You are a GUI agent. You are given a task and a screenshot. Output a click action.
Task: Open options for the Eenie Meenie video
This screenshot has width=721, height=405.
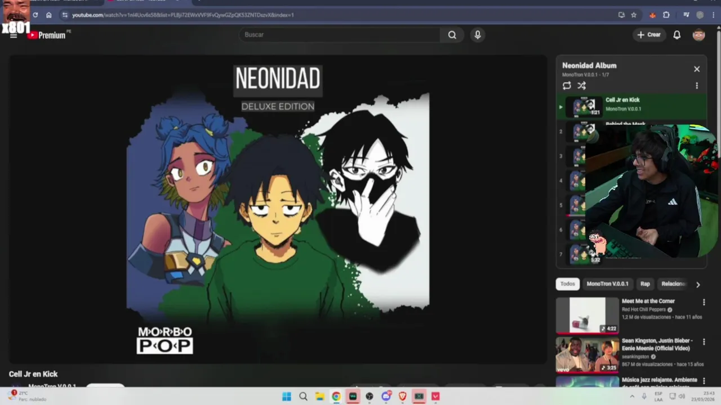(704, 341)
